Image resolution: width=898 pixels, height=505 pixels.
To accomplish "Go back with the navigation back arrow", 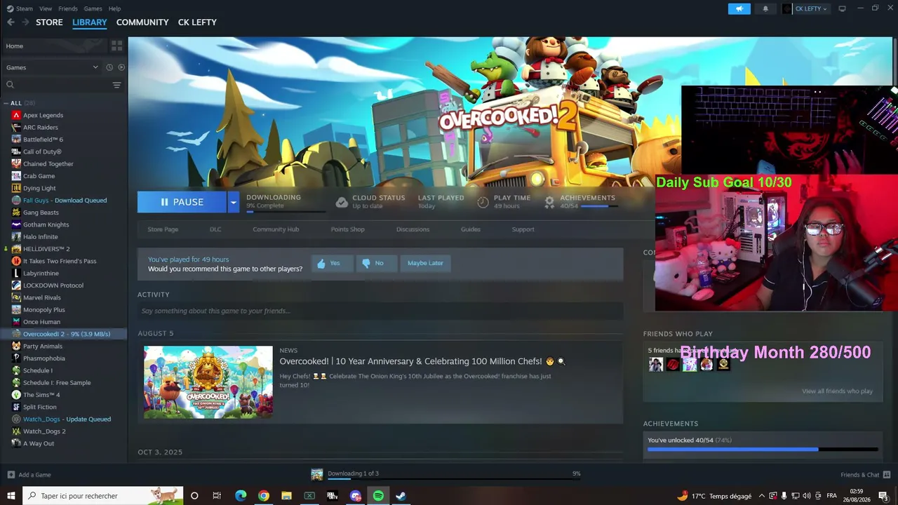I will coord(11,22).
